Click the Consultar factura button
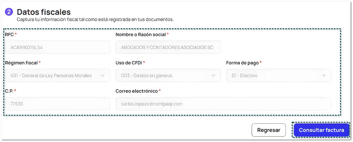 (321, 130)
